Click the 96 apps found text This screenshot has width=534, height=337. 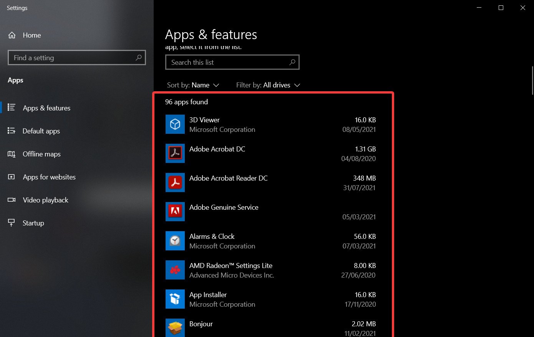186,102
